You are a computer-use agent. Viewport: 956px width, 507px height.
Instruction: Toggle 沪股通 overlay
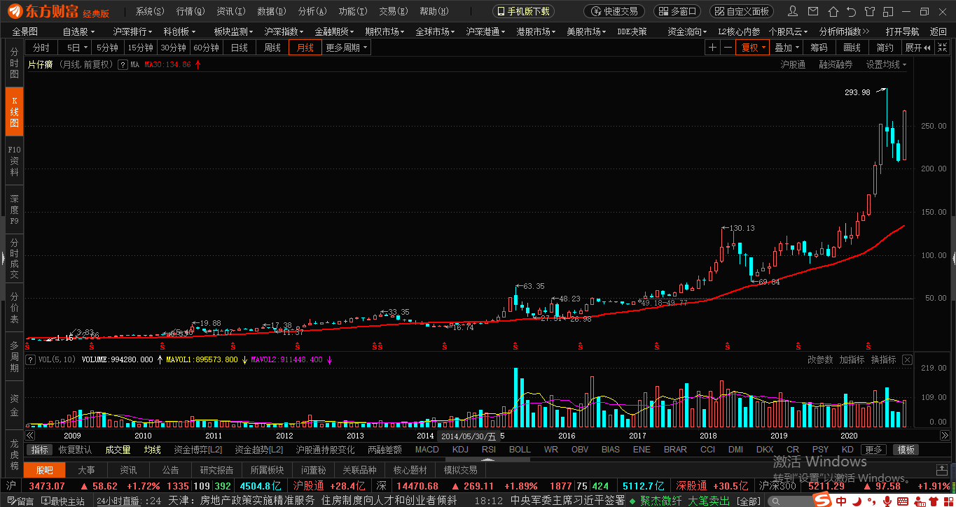tap(793, 64)
